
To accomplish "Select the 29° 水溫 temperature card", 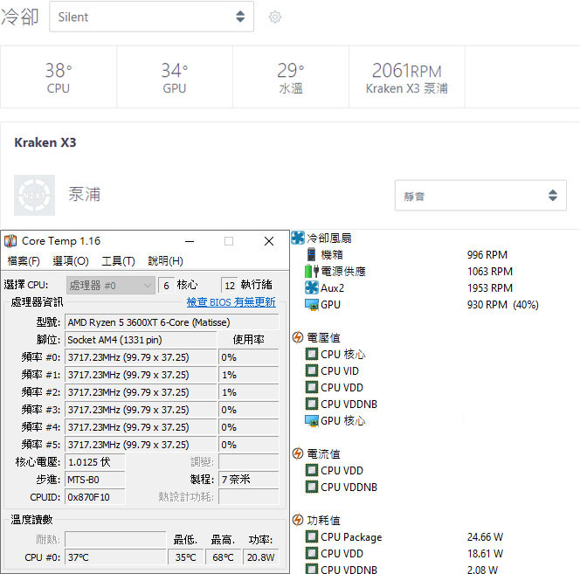I will [291, 77].
